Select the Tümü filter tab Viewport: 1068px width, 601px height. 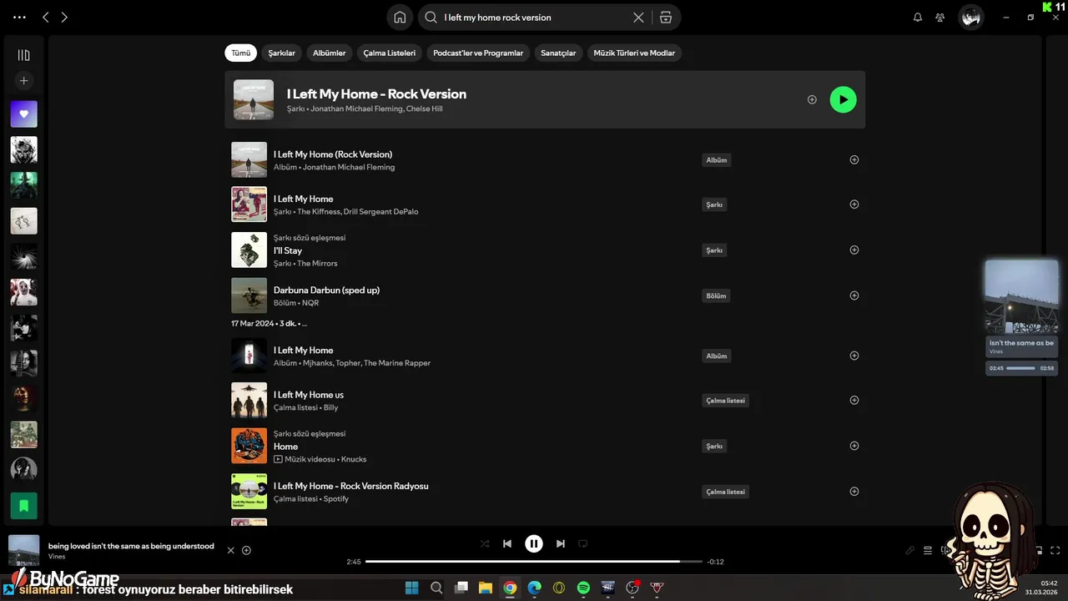[x=240, y=53]
